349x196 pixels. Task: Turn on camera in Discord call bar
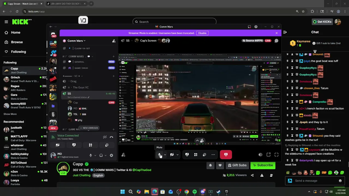click(172, 155)
